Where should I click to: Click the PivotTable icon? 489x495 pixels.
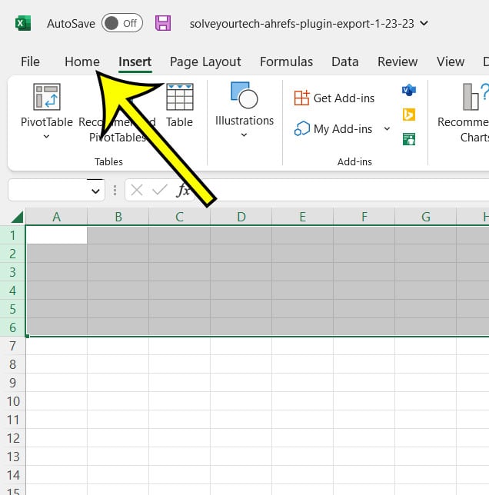[47, 97]
